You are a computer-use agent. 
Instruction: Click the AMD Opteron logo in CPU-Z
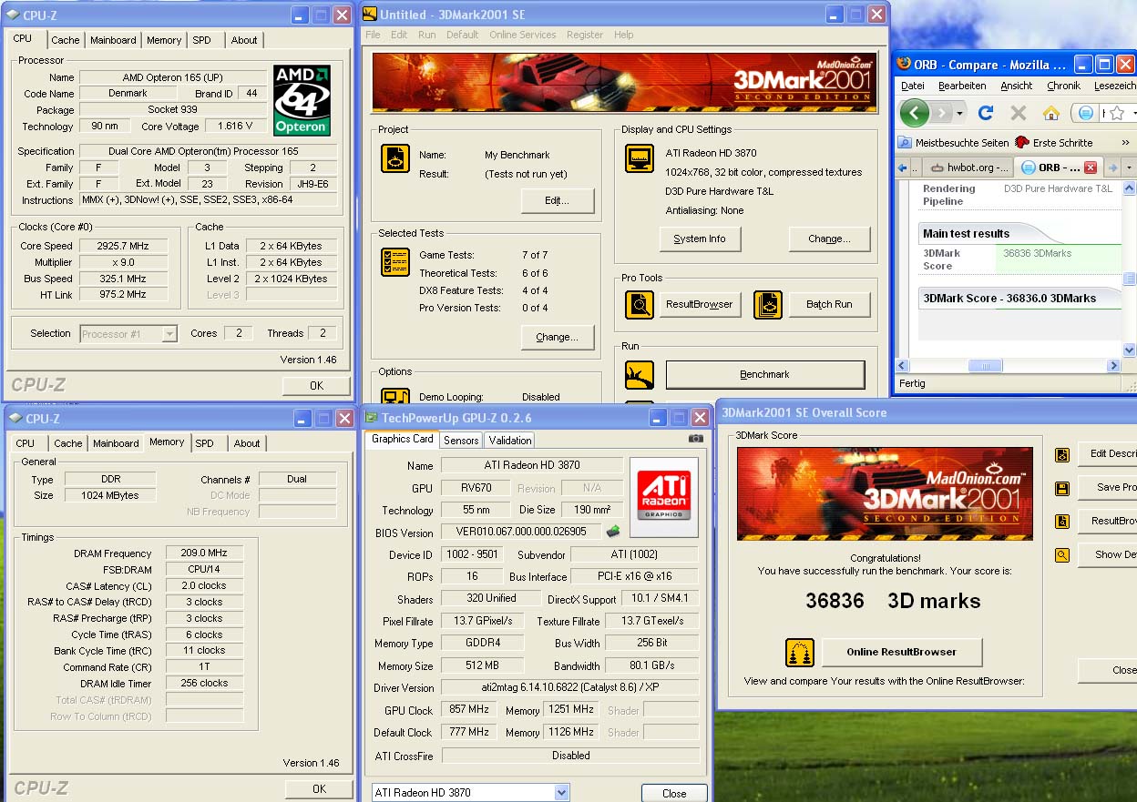click(302, 100)
